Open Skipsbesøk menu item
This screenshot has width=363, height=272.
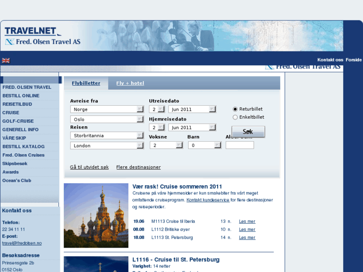coord(15,164)
